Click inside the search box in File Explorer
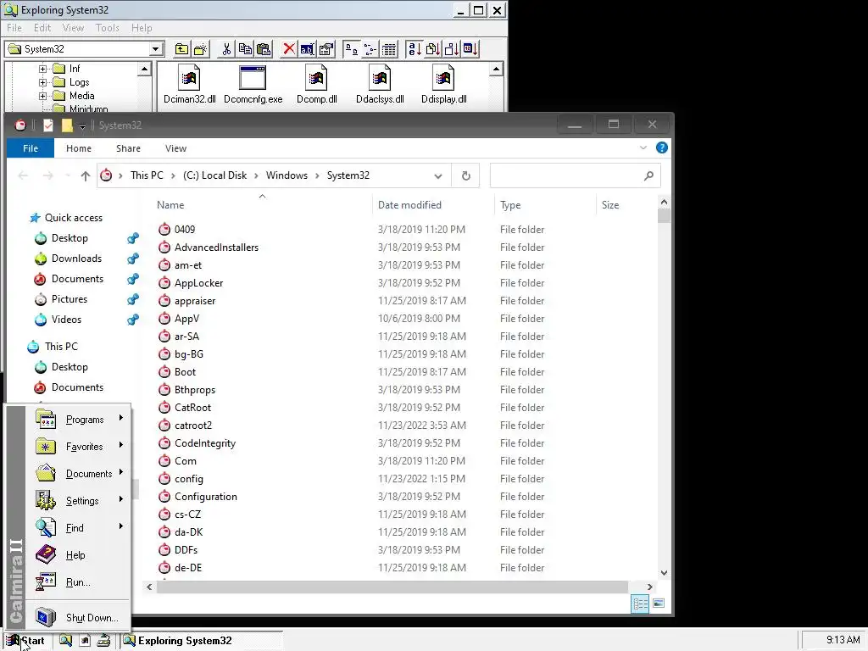The width and height of the screenshot is (868, 651). tap(575, 175)
